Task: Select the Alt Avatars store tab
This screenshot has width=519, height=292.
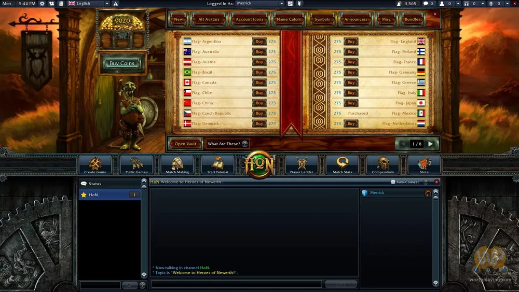Action: (x=209, y=19)
